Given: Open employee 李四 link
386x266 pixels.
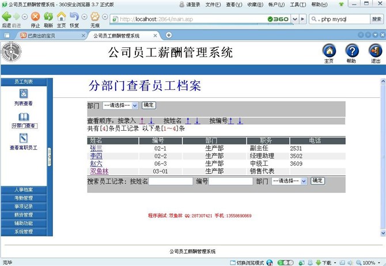Looking at the screenshot, I should [x=96, y=156].
